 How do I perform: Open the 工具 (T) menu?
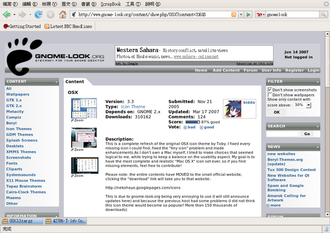133,4
